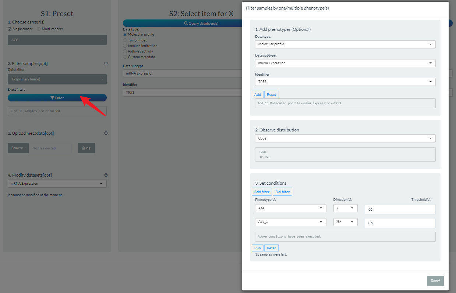Click help icon next to Upload metadata
Viewport: 456px width, 293px height.
(x=106, y=133)
